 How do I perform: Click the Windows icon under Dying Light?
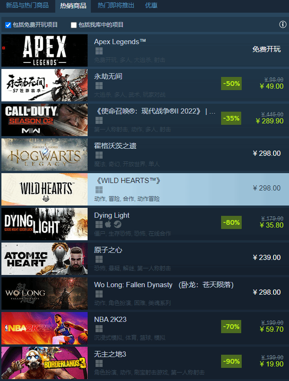[x=99, y=224]
